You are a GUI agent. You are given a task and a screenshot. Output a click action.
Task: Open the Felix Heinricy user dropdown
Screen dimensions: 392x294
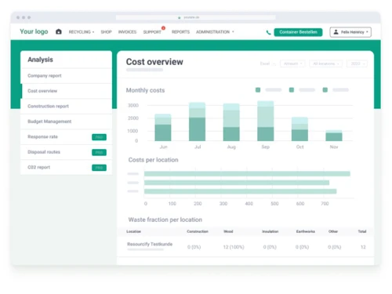pos(350,32)
